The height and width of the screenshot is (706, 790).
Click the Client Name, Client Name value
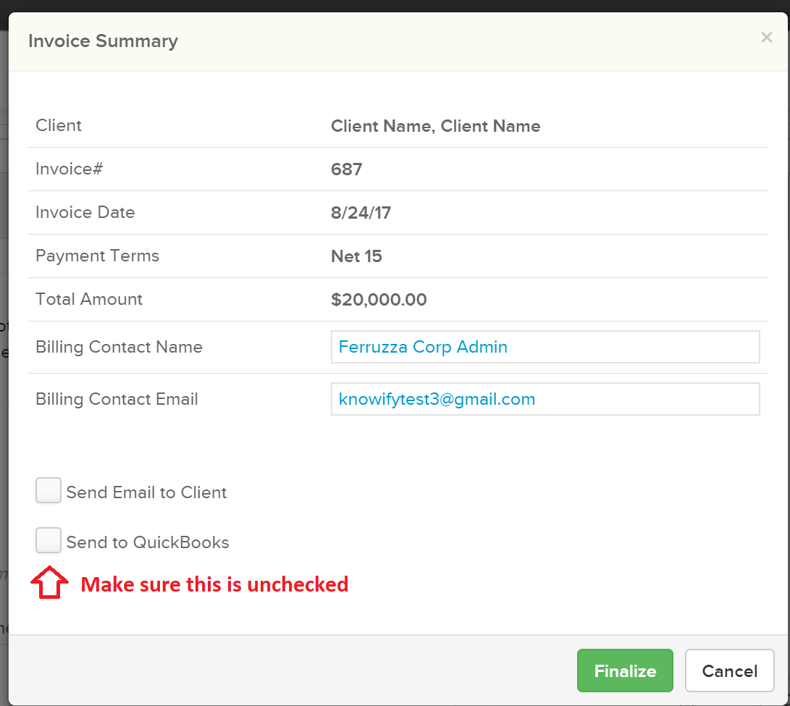click(x=435, y=126)
